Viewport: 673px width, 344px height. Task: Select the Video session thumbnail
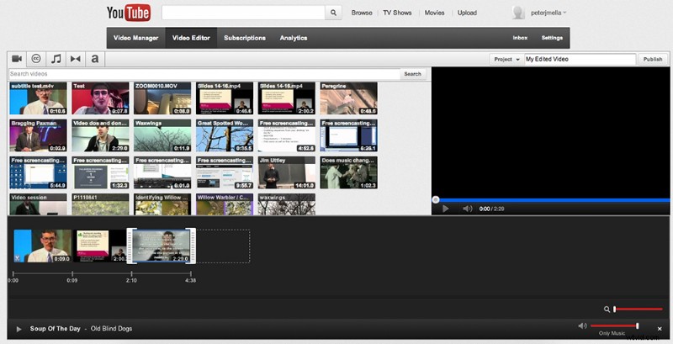point(38,204)
